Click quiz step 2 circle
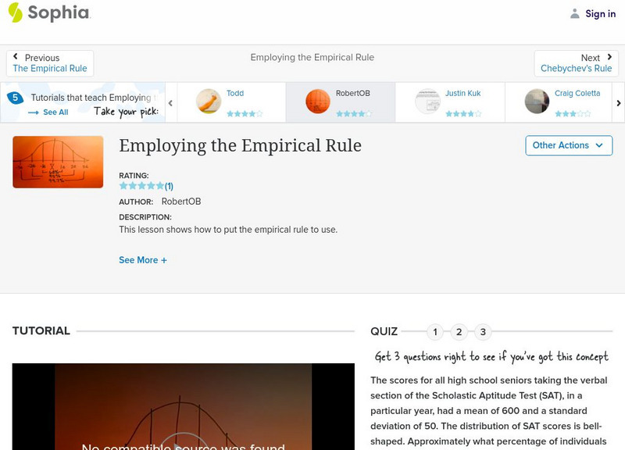The width and height of the screenshot is (625, 450). 459,331
